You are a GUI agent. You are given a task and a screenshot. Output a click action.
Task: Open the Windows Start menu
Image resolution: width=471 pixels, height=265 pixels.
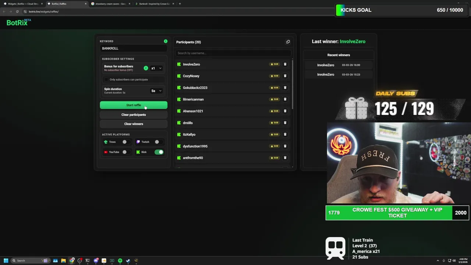pos(6,261)
